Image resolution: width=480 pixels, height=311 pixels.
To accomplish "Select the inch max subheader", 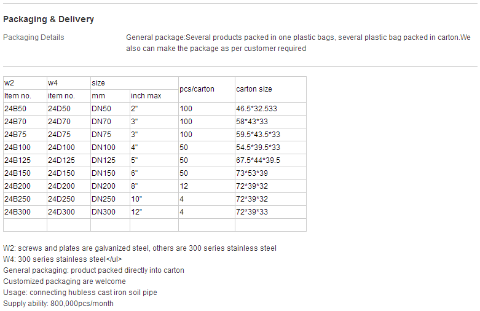I will (154, 96).
